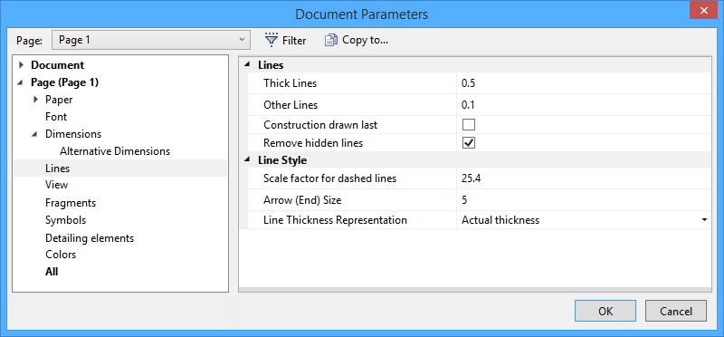
Task: Enable Construction drawn last checkbox
Action: (469, 125)
